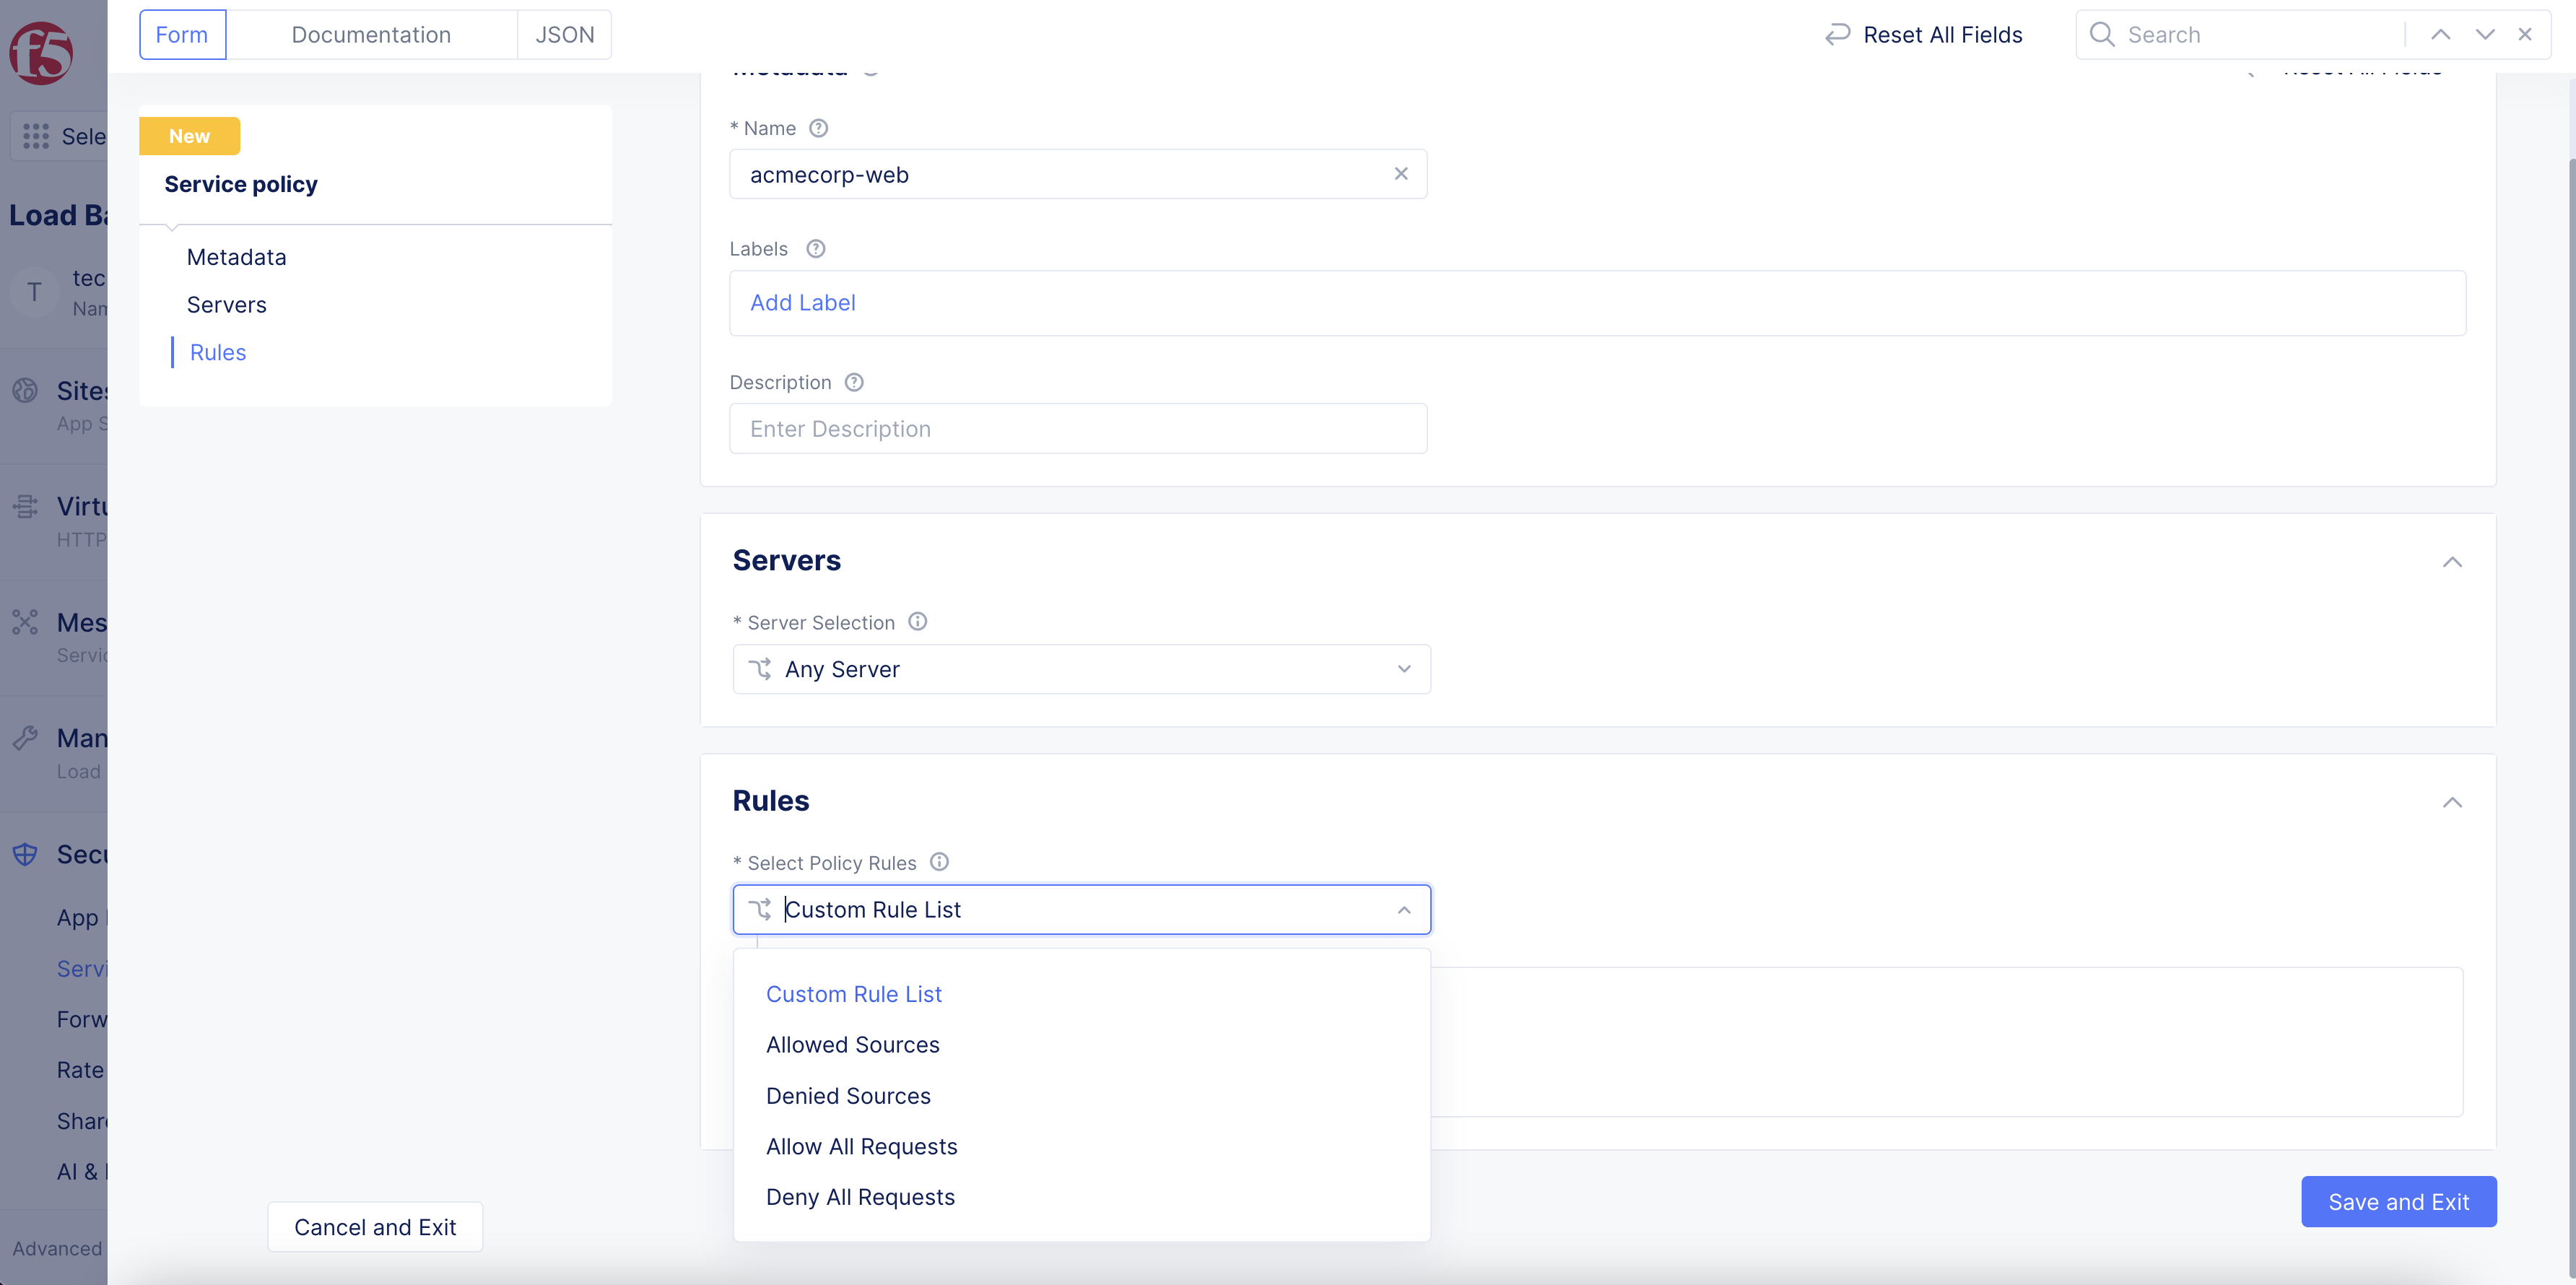Screen dimensions: 2576x1285
Task: Collapse the Servers section
Action: click(x=2451, y=562)
